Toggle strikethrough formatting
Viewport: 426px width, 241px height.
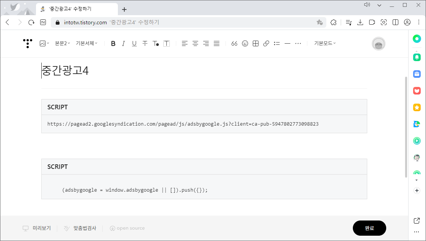(x=145, y=44)
